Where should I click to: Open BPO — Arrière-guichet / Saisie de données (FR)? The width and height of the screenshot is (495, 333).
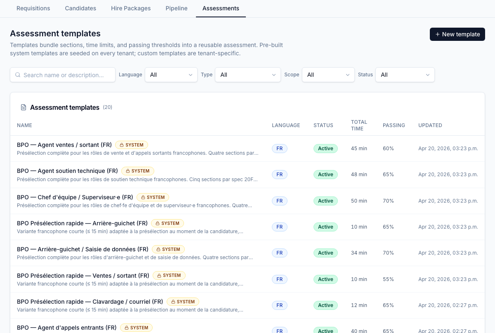point(82,249)
